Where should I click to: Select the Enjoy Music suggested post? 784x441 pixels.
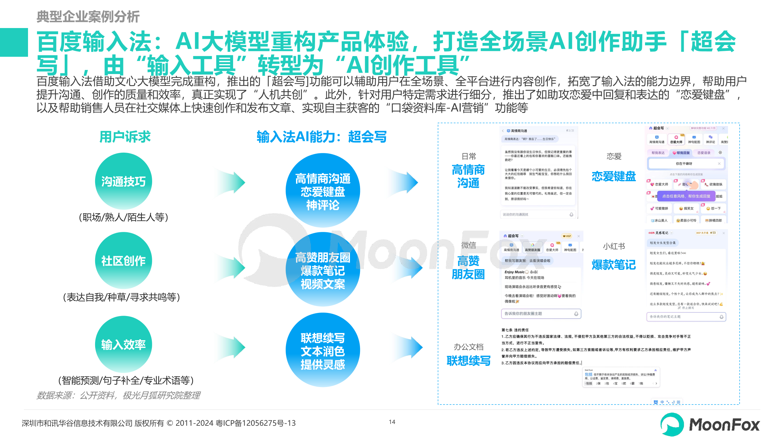pos(525,274)
